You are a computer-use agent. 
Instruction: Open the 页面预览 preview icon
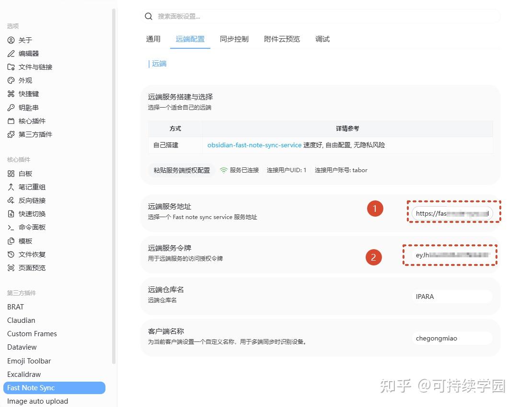coord(11,268)
